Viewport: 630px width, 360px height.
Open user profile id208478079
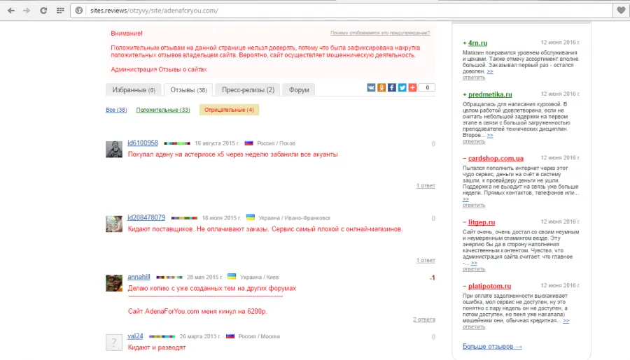click(x=146, y=217)
